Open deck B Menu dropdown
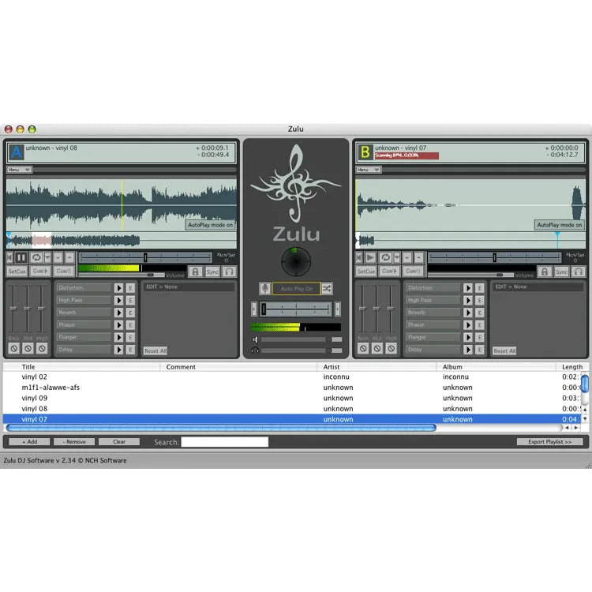Screen dimensions: 592x592 point(368,170)
